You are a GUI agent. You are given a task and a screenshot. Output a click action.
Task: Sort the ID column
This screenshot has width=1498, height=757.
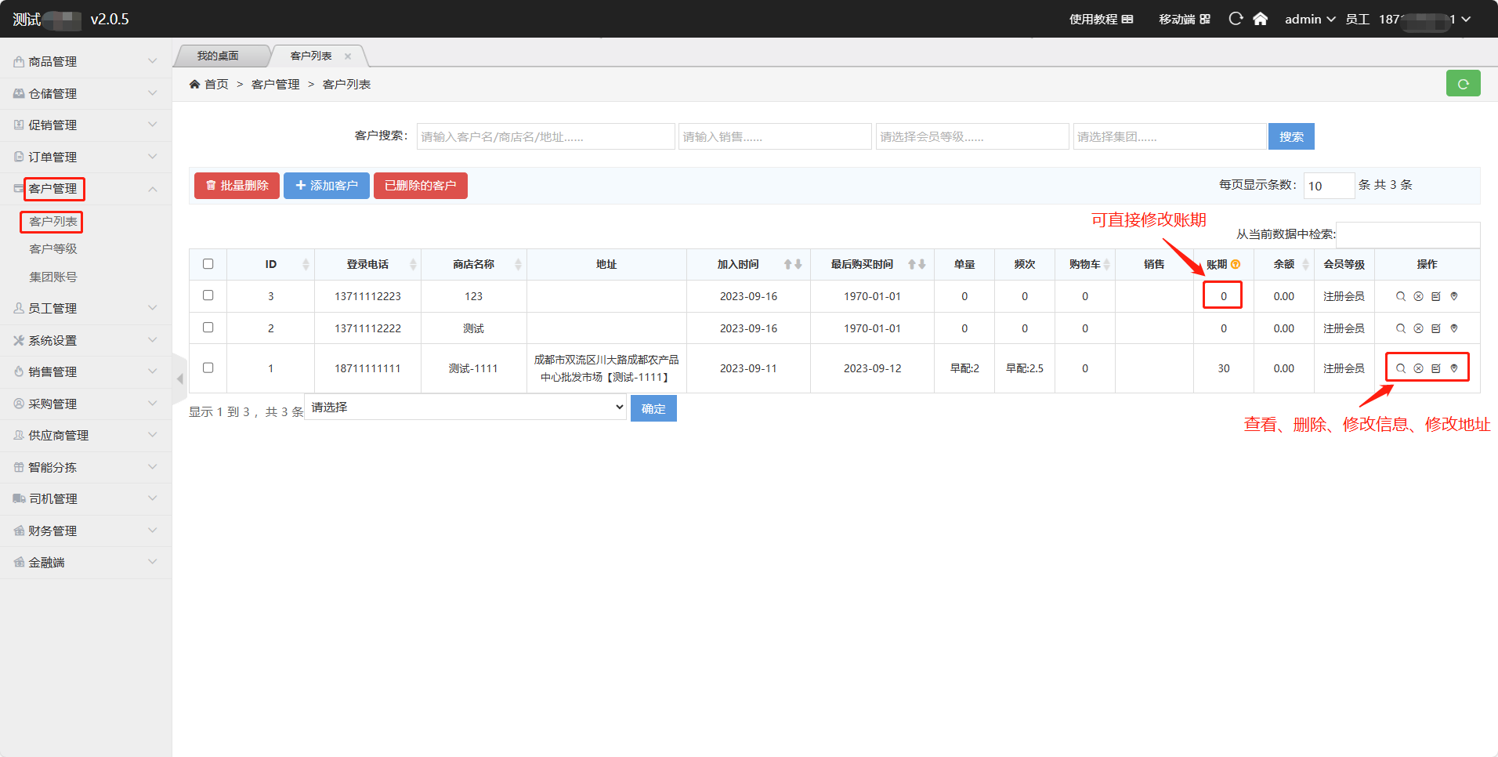(306, 265)
